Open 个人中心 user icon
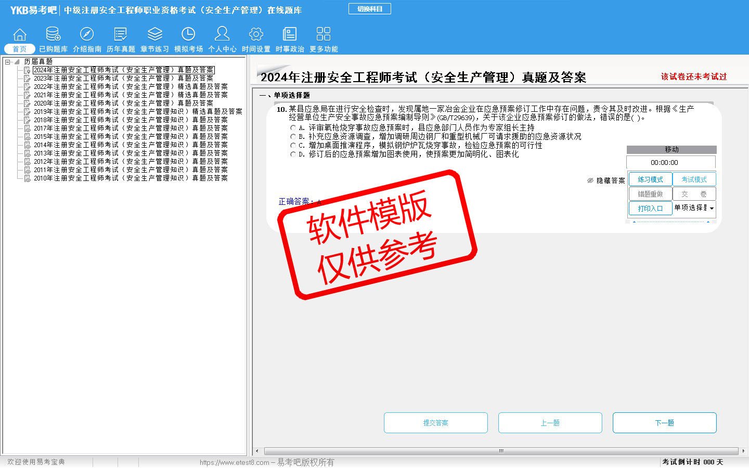The height and width of the screenshot is (468, 749). 222,34
